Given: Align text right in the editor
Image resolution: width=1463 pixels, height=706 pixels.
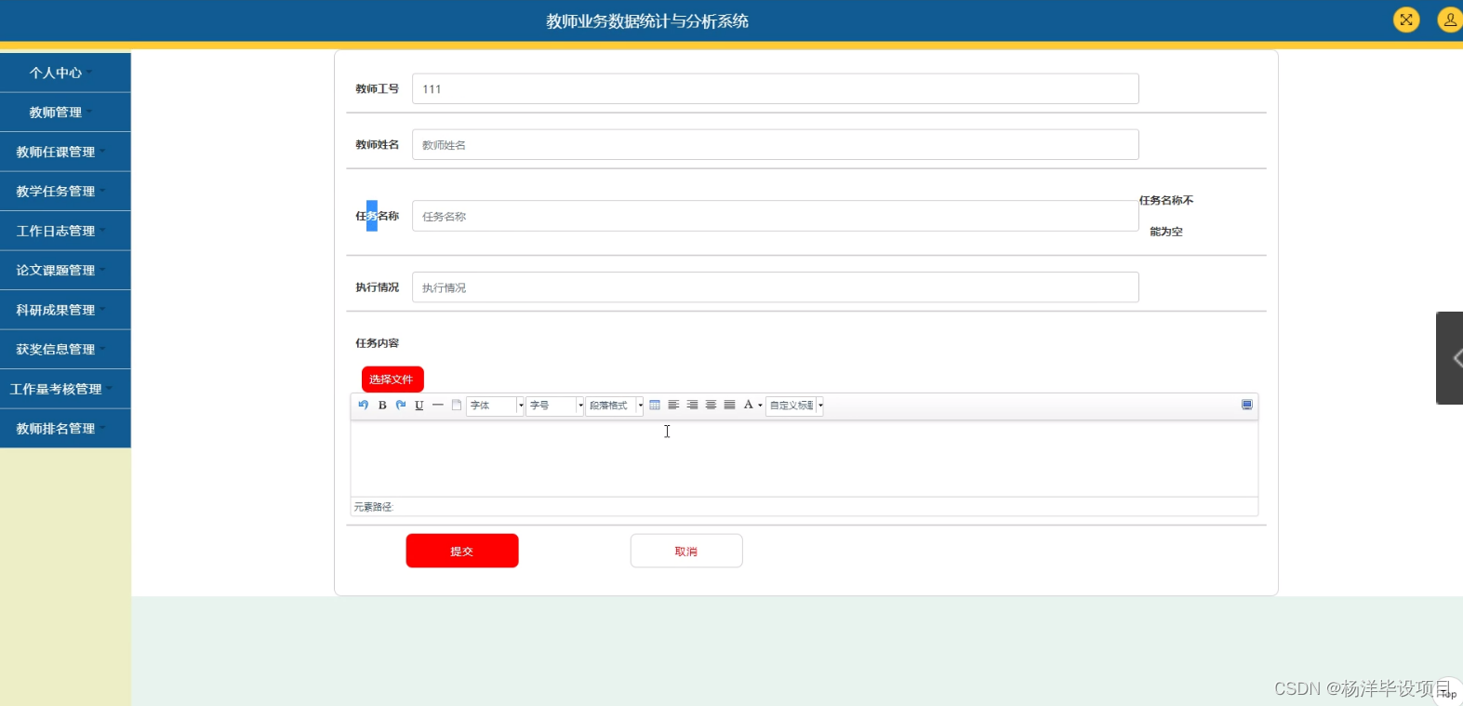Looking at the screenshot, I should click(x=692, y=405).
